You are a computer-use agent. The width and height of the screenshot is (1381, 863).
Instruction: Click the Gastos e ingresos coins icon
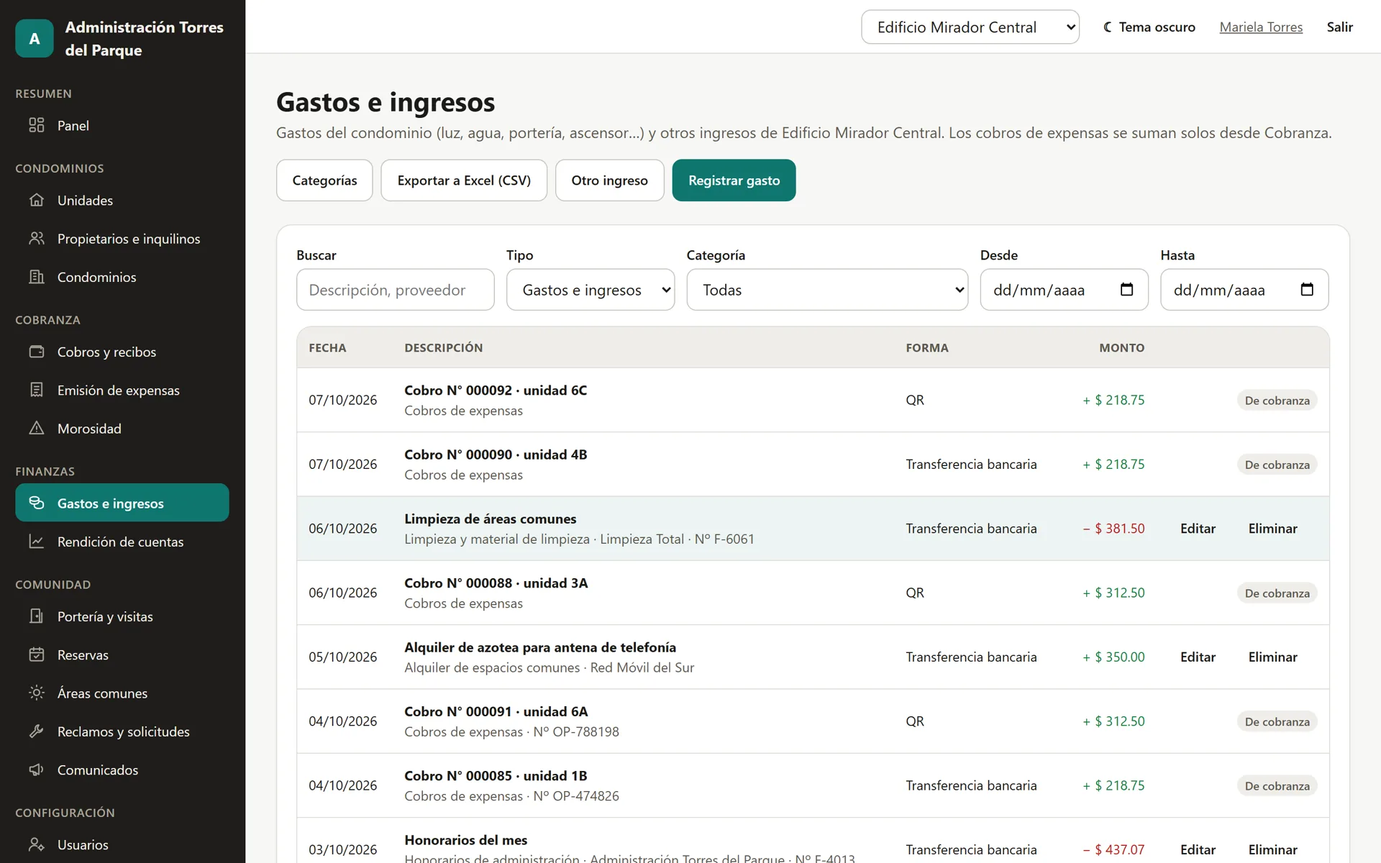pyautogui.click(x=37, y=503)
